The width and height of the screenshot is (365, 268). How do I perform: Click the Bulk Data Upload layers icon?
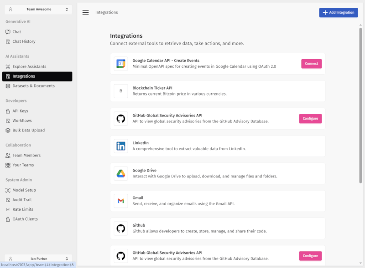click(8, 130)
